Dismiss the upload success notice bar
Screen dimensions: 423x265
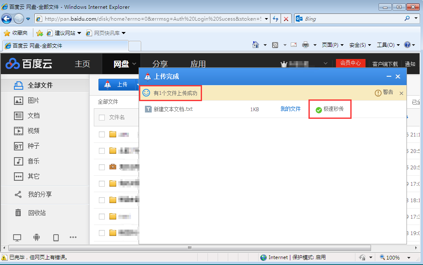(401, 93)
